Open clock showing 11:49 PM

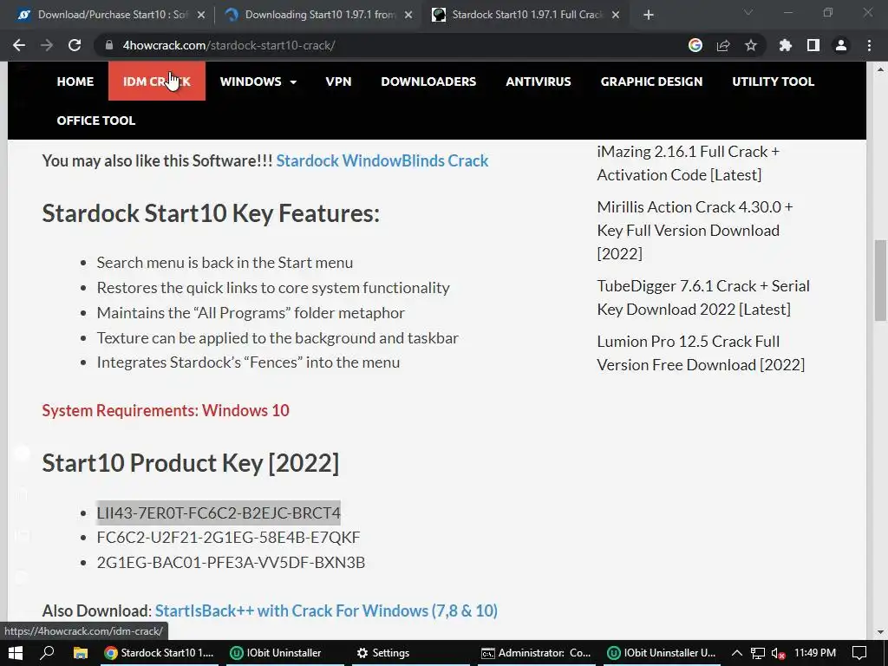click(x=815, y=653)
